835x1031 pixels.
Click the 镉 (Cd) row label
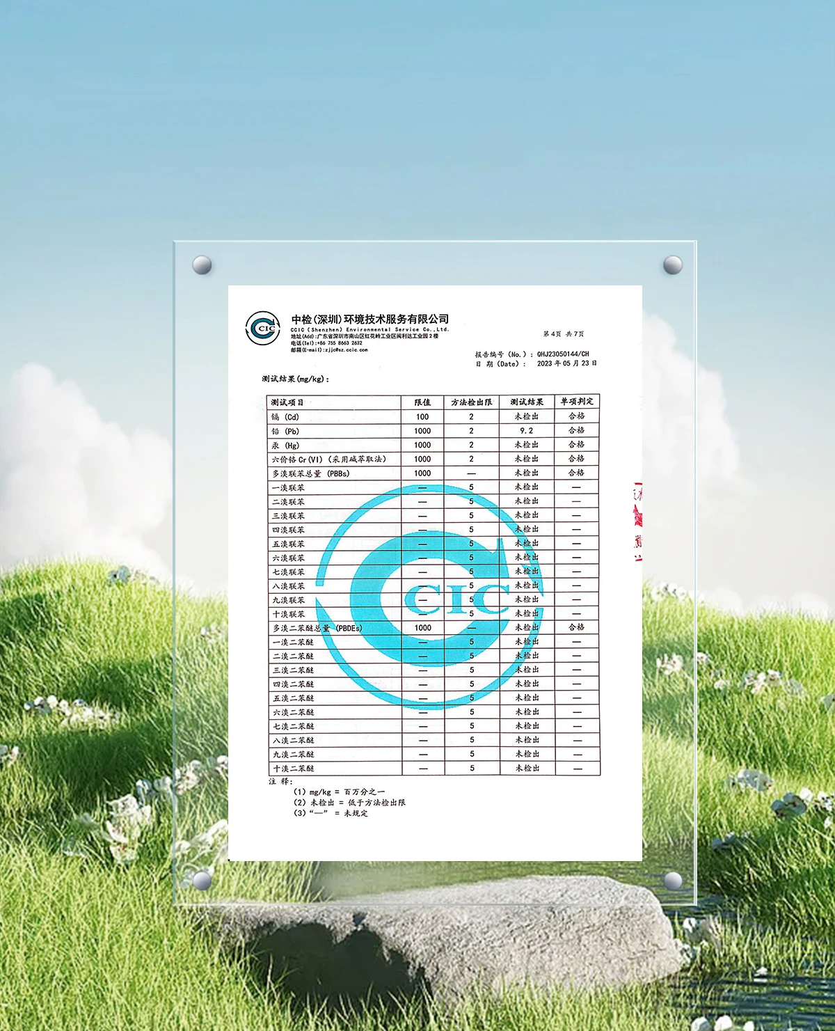[285, 417]
